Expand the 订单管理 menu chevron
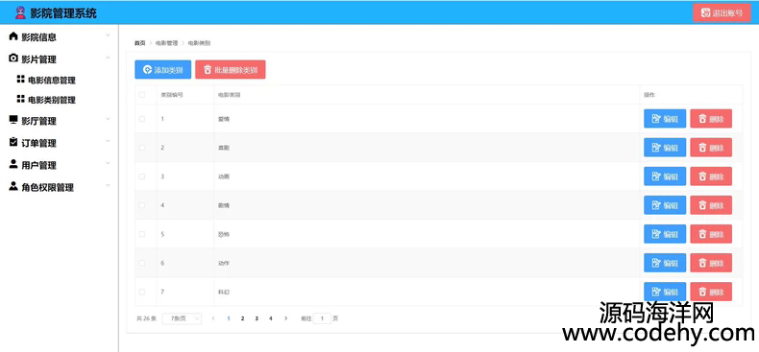The image size is (759, 352). point(108,141)
